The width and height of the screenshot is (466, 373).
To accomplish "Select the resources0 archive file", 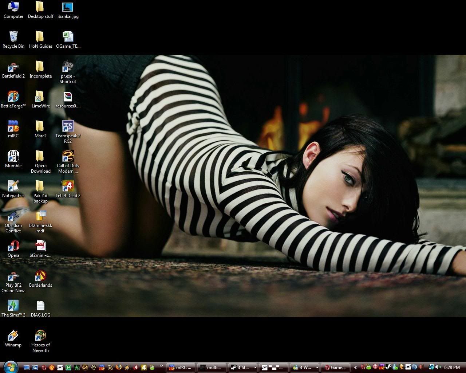I will (68, 99).
